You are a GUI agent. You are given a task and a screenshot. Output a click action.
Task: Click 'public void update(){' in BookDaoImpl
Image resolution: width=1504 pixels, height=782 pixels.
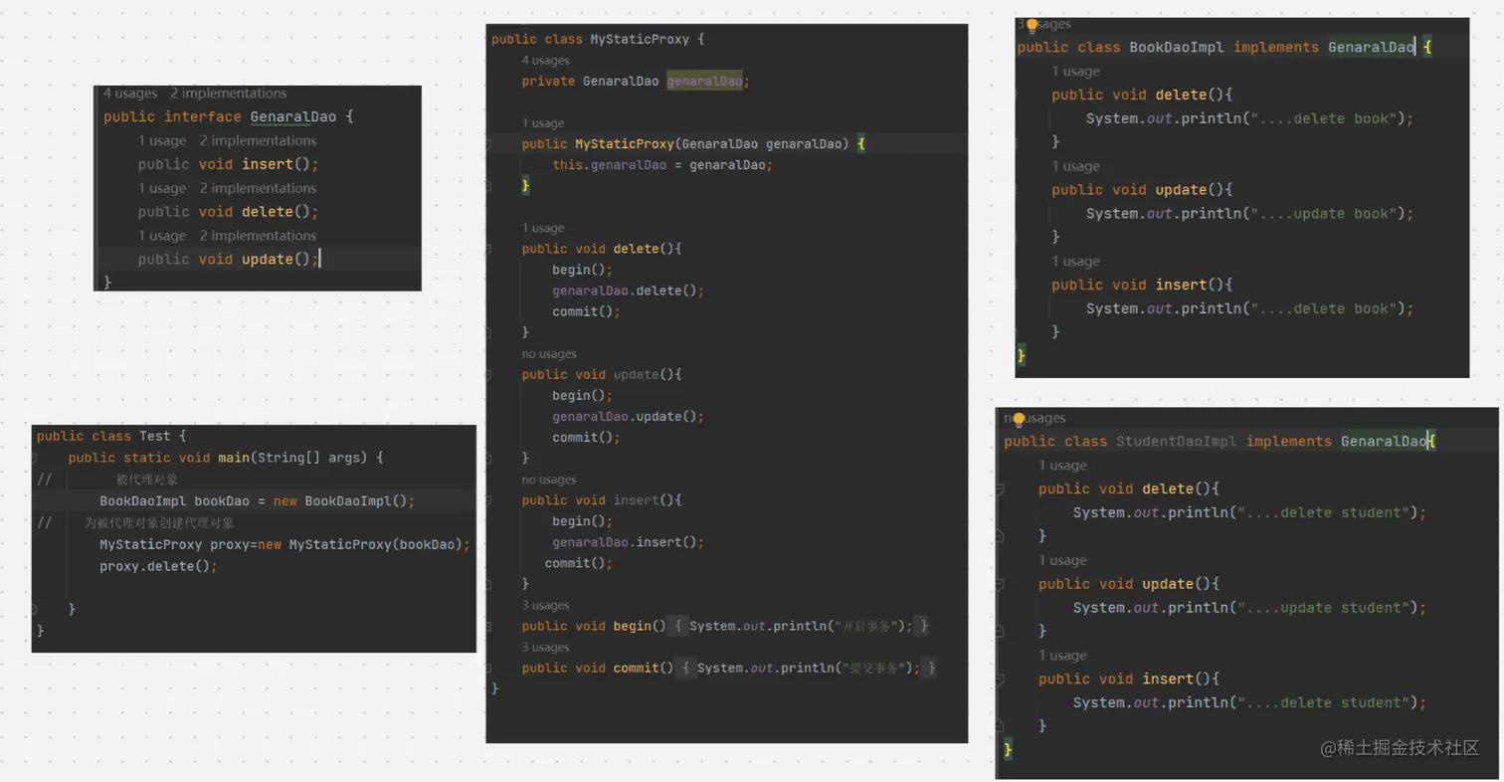pos(1142,190)
